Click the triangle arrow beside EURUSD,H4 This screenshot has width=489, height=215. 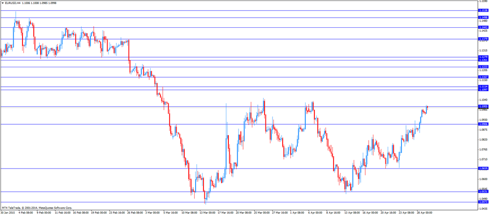coord(2,3)
